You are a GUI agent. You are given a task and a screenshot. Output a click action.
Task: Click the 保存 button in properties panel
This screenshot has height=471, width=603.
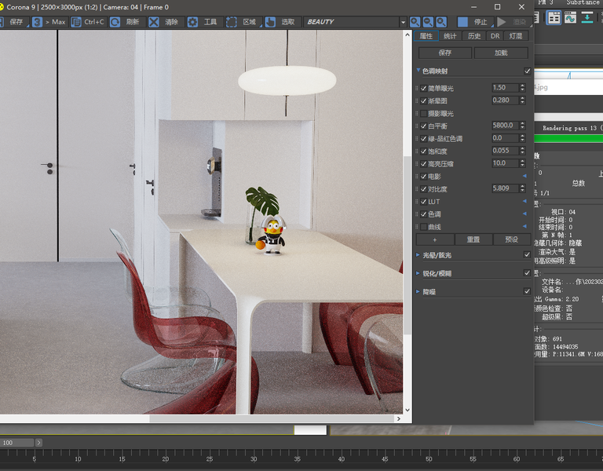pyautogui.click(x=445, y=53)
